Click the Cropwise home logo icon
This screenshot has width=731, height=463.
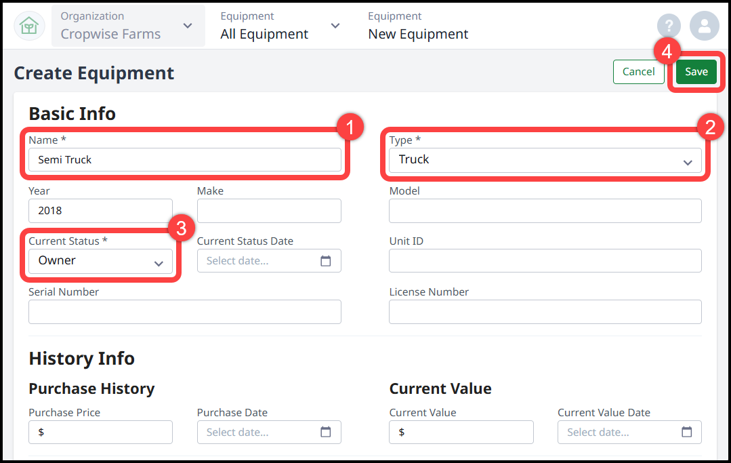pos(29,26)
